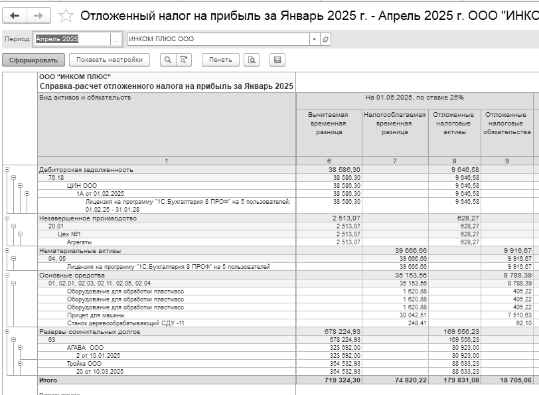This screenshot has height=395, width=539.
Task: Collapse the Цех №1 group
Action: click(x=20, y=234)
